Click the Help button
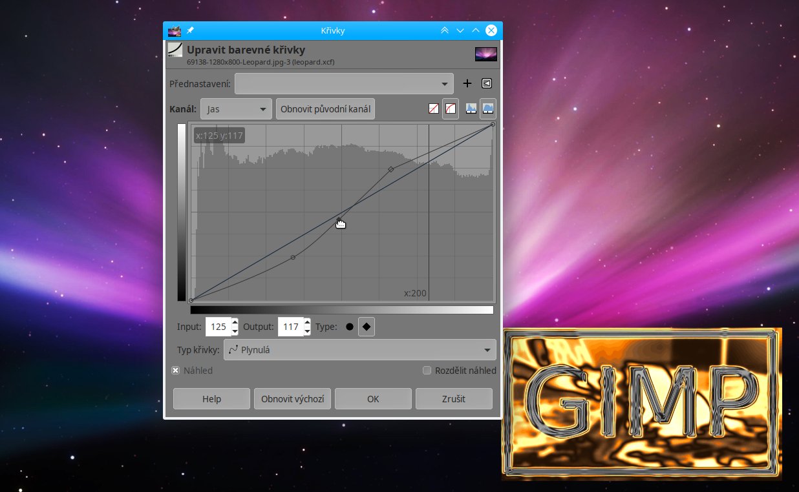This screenshot has height=492, width=799. pos(211,399)
